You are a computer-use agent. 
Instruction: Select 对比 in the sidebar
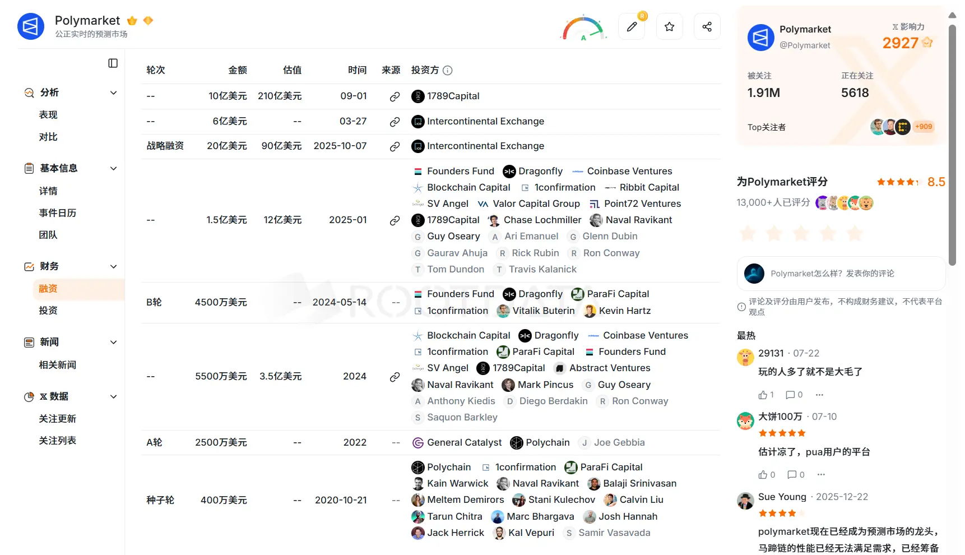[x=48, y=137]
